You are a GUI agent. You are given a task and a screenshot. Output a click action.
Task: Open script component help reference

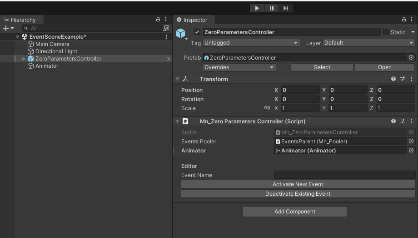[393, 121]
